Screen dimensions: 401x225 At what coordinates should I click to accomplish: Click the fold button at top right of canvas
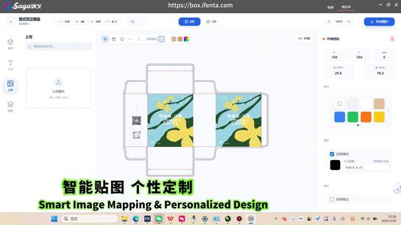click(x=304, y=39)
